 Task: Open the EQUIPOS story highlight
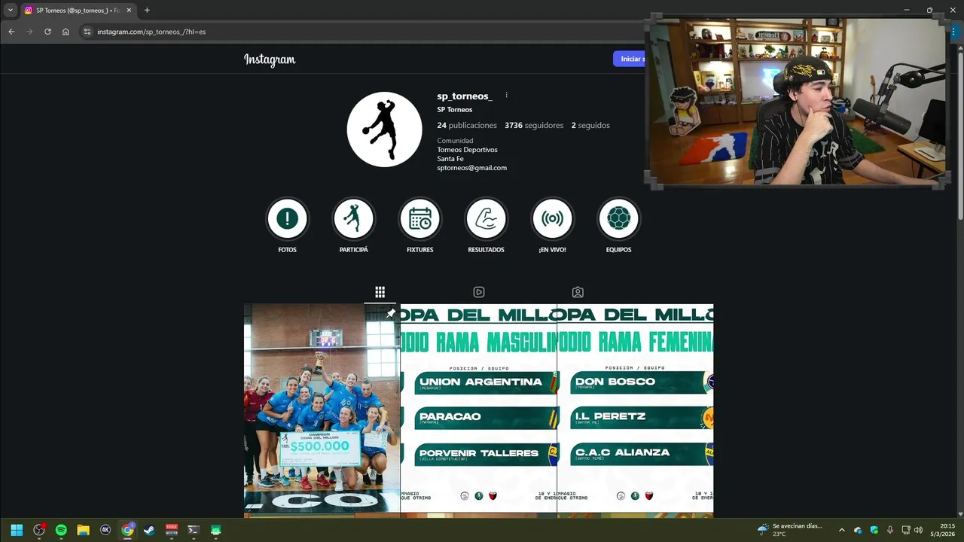618,219
